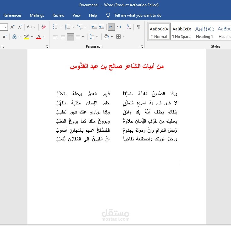The width and height of the screenshot is (231, 226).
Task: Expand the multilevel list dropdown
Action: point(85,27)
